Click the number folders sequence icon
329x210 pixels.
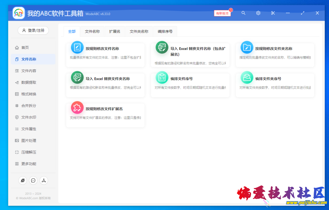click(x=247, y=78)
